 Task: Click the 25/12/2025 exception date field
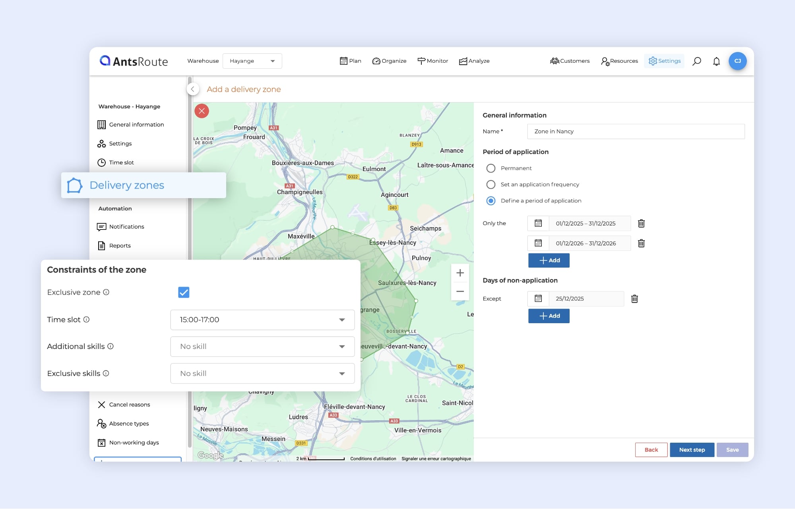coord(586,299)
